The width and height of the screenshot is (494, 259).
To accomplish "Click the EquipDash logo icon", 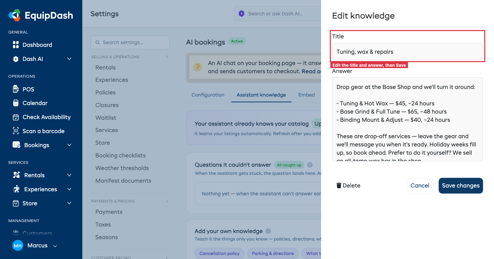I will click(14, 15).
